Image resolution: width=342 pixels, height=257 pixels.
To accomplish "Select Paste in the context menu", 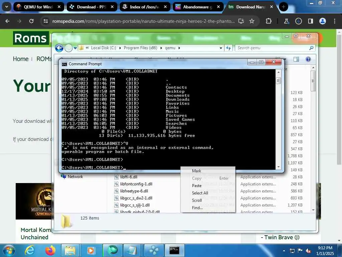I will click(197, 185).
